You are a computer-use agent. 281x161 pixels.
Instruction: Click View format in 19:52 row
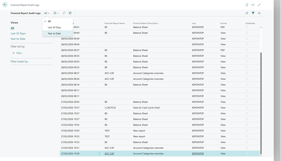click(x=223, y=142)
